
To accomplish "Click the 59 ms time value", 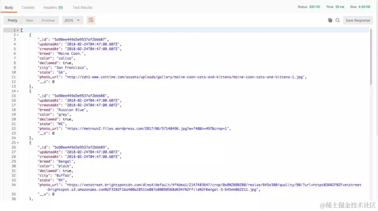I will 339,7.
